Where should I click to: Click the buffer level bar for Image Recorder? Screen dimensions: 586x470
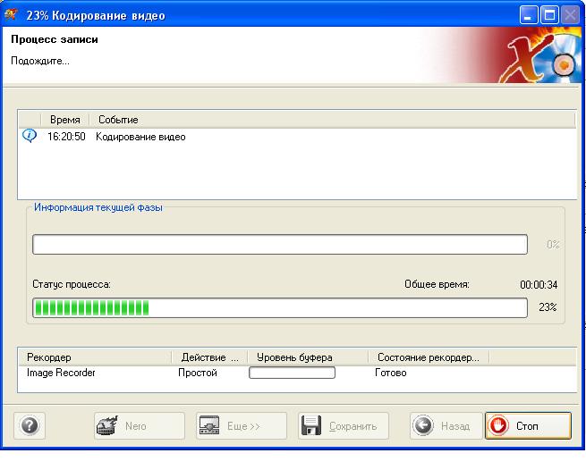292,373
